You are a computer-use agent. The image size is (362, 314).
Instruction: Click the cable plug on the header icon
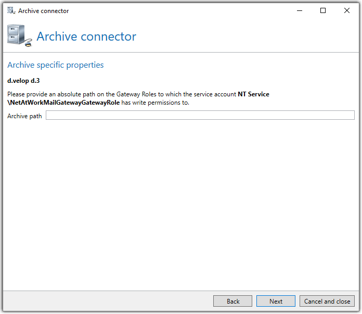(x=28, y=44)
